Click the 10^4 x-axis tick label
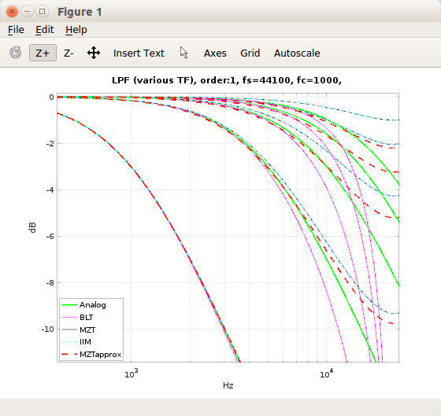The height and width of the screenshot is (416, 441). tap(327, 374)
